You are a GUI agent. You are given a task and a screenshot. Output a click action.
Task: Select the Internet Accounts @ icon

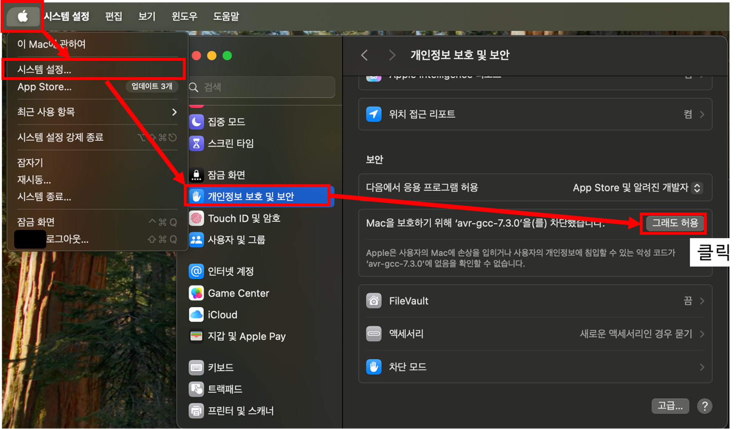pyautogui.click(x=196, y=272)
